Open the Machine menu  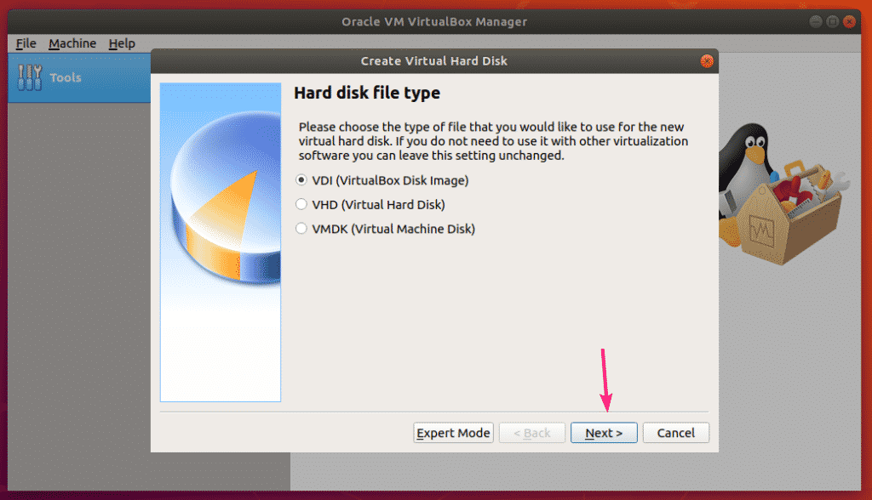(x=72, y=43)
